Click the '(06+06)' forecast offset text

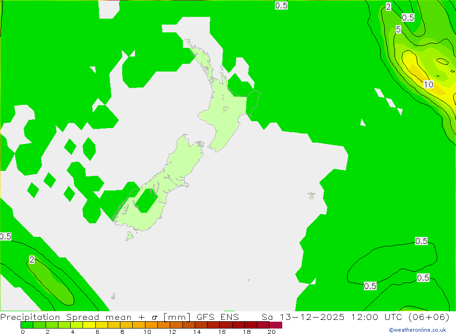[429, 317]
